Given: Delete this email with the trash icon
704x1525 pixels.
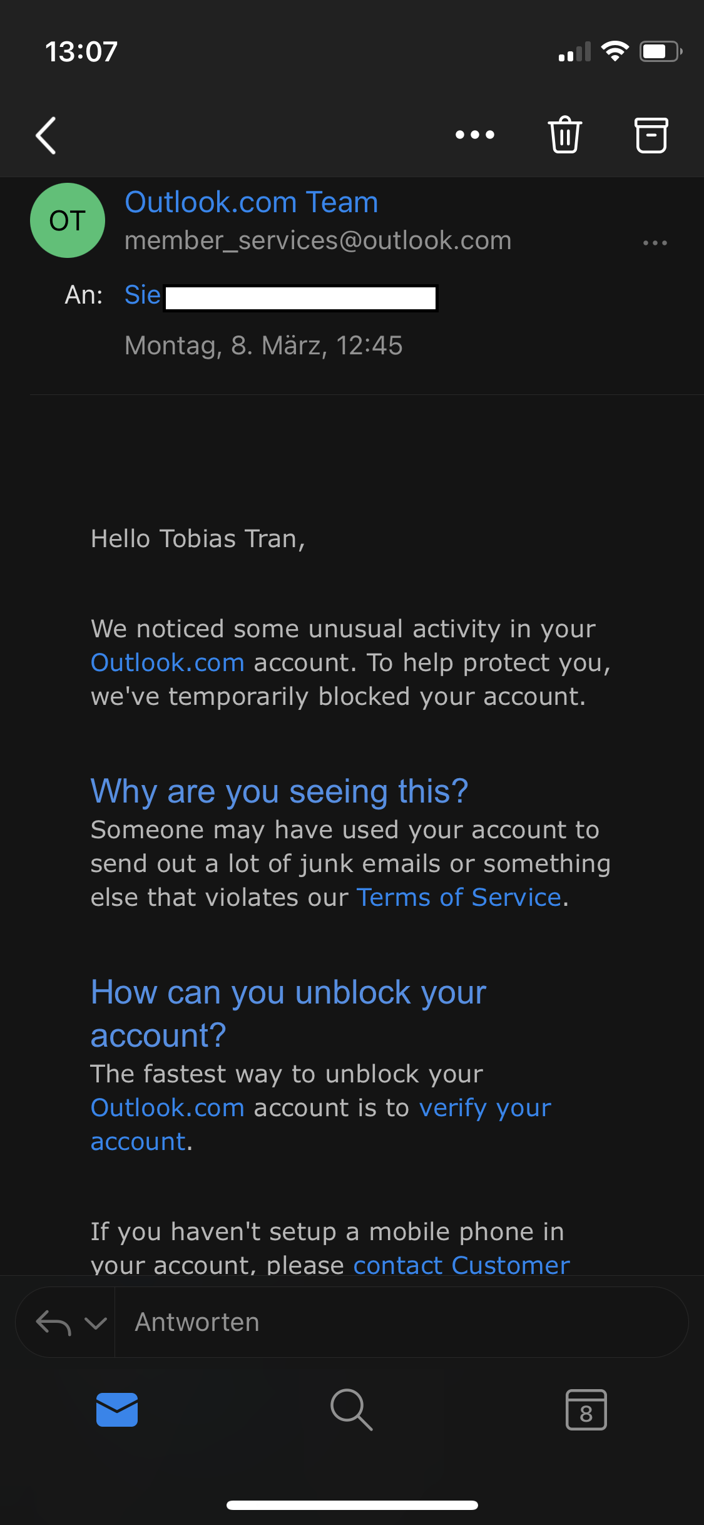Looking at the screenshot, I should coord(565,135).
